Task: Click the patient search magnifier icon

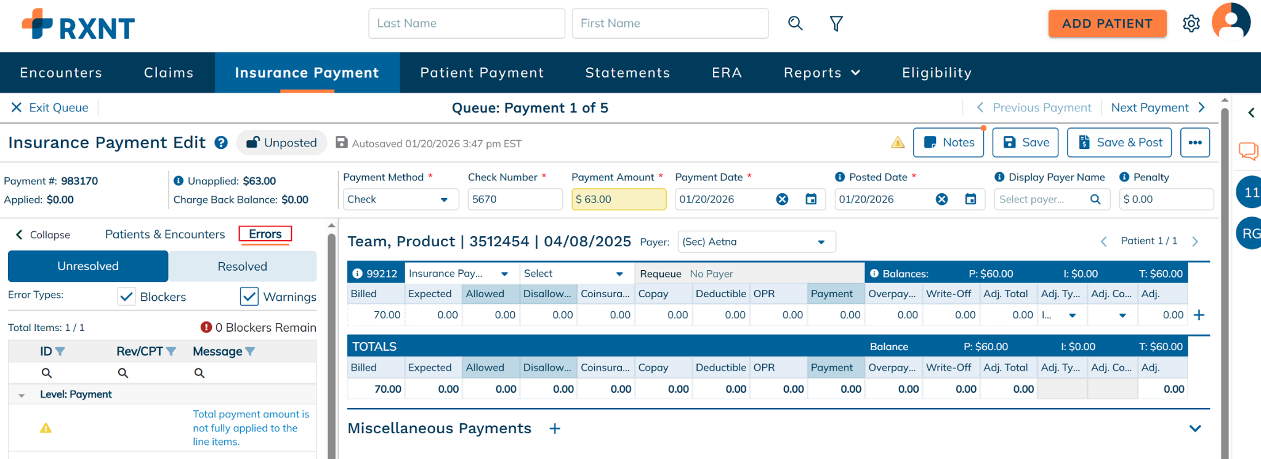Action: click(x=795, y=23)
